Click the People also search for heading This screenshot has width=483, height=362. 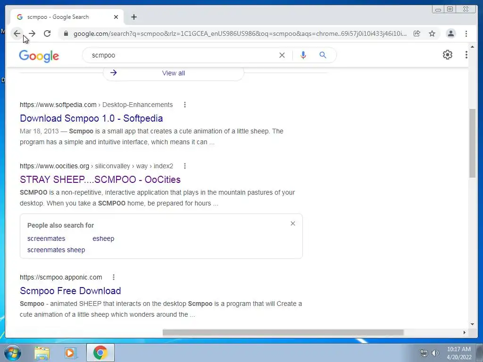pos(61,225)
